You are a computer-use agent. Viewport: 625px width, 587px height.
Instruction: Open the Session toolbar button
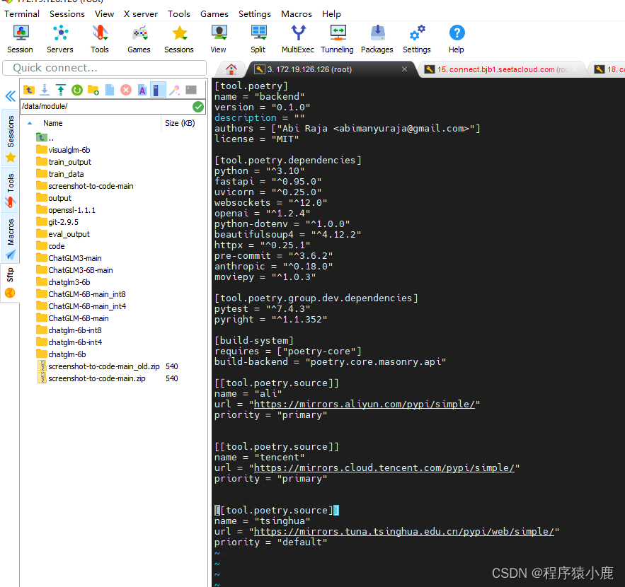click(x=20, y=39)
